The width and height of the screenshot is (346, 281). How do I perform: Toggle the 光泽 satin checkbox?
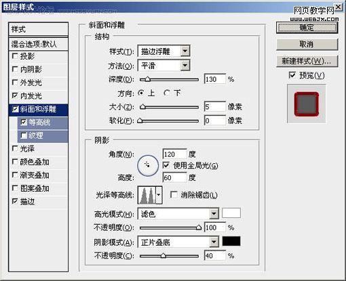[15, 148]
